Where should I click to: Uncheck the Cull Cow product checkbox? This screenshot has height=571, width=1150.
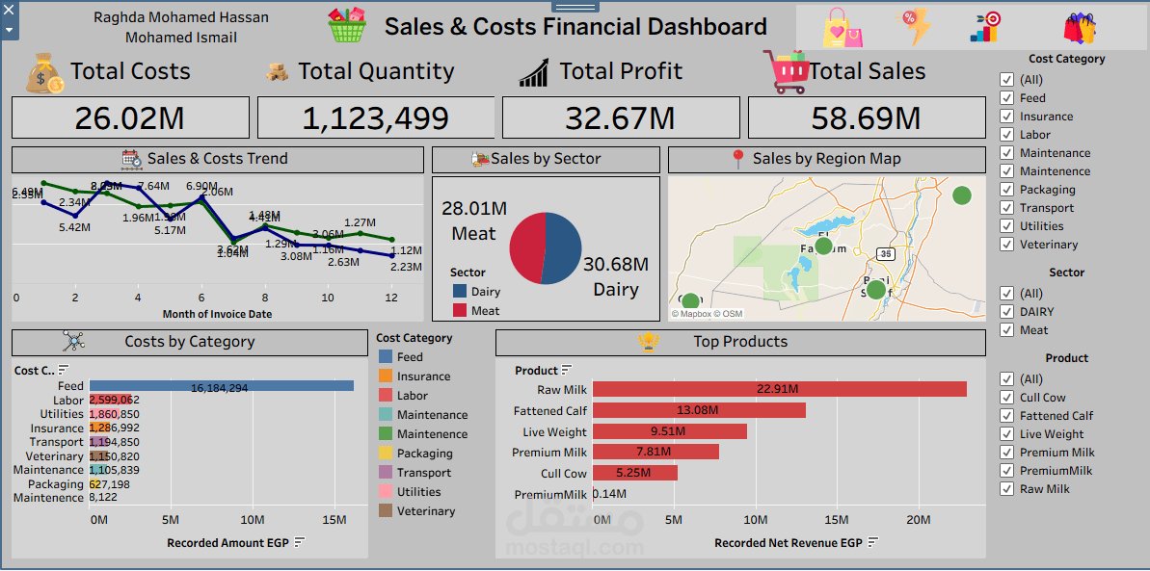[x=1006, y=398]
